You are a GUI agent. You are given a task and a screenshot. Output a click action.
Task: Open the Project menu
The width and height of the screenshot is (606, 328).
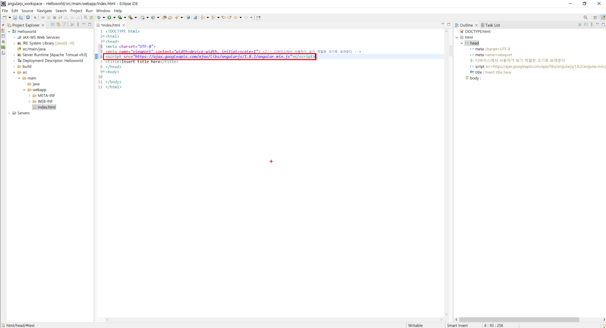coord(76,11)
